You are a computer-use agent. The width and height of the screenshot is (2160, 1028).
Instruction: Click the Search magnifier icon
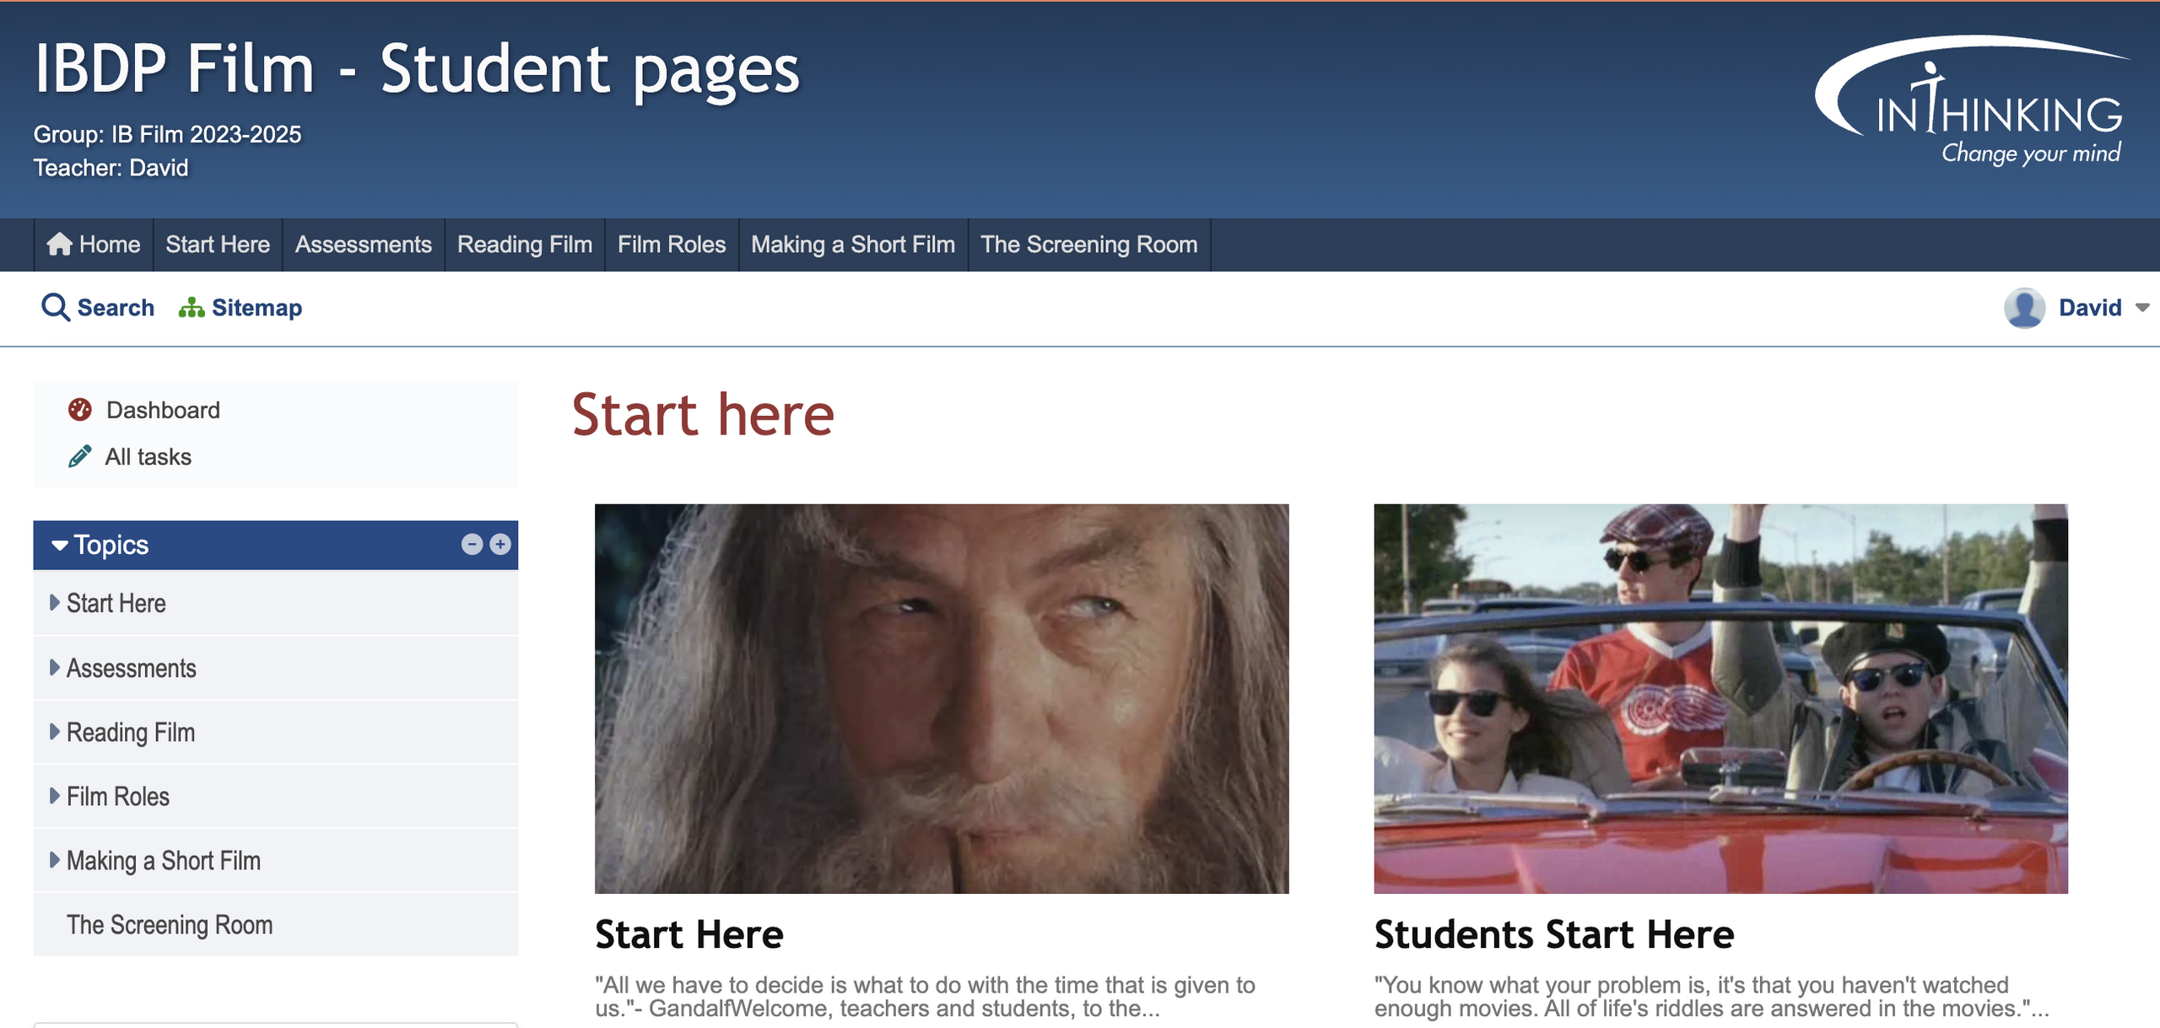(56, 308)
